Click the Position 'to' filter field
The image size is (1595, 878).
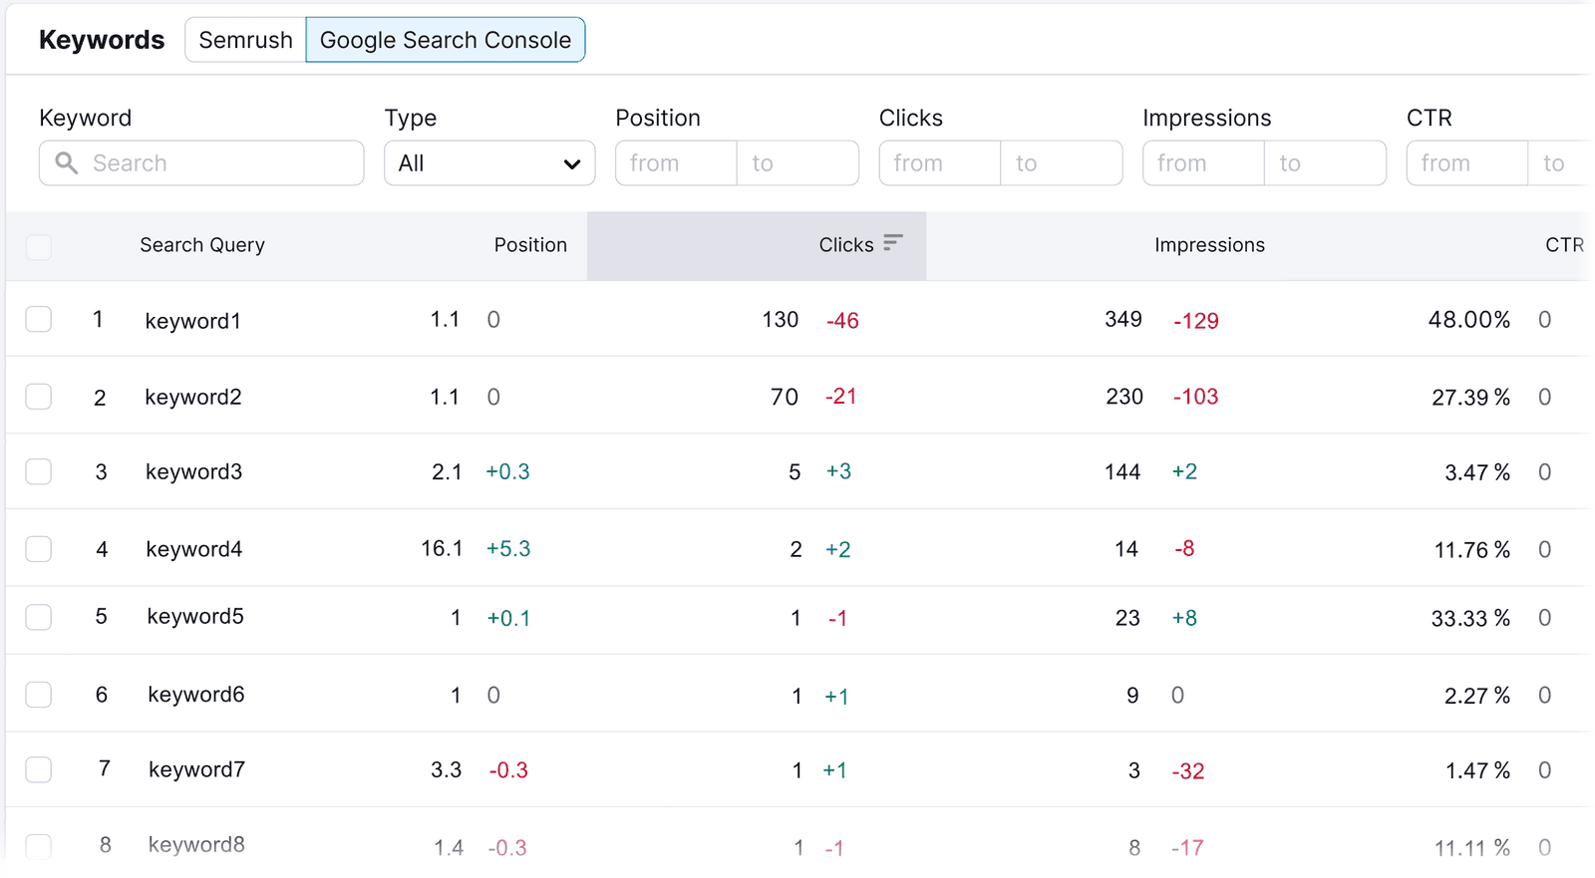click(797, 163)
